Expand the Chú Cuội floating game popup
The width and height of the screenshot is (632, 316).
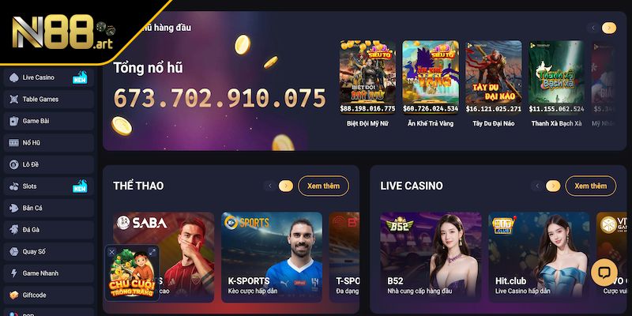pos(152,252)
